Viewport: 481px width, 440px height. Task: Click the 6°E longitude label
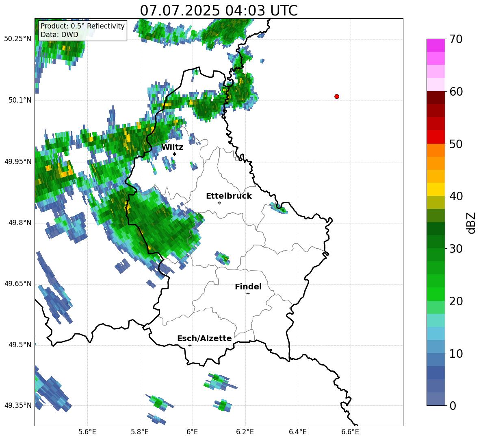192,432
